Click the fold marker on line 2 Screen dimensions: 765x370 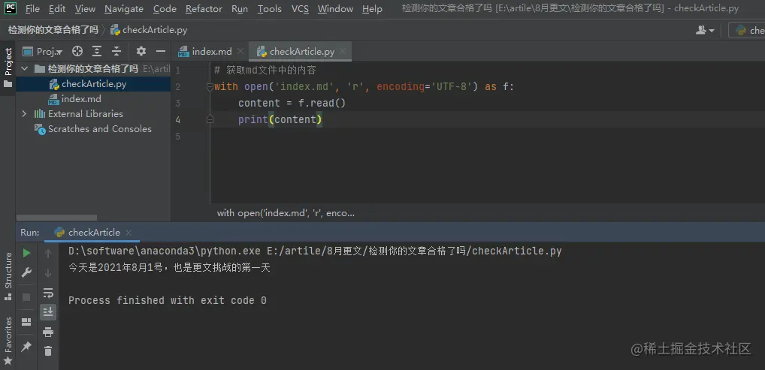[x=210, y=86]
